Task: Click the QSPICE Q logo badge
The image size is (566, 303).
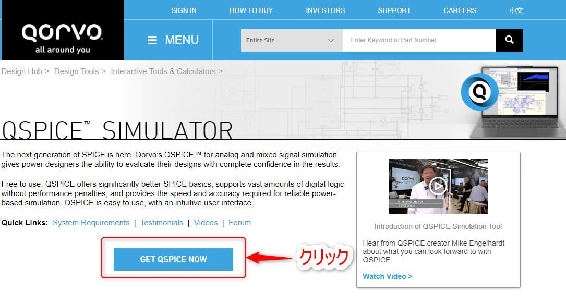Action: [479, 92]
